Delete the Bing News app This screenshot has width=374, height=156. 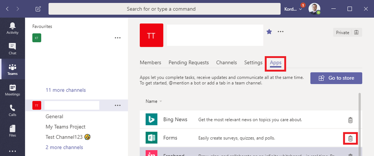click(x=350, y=120)
